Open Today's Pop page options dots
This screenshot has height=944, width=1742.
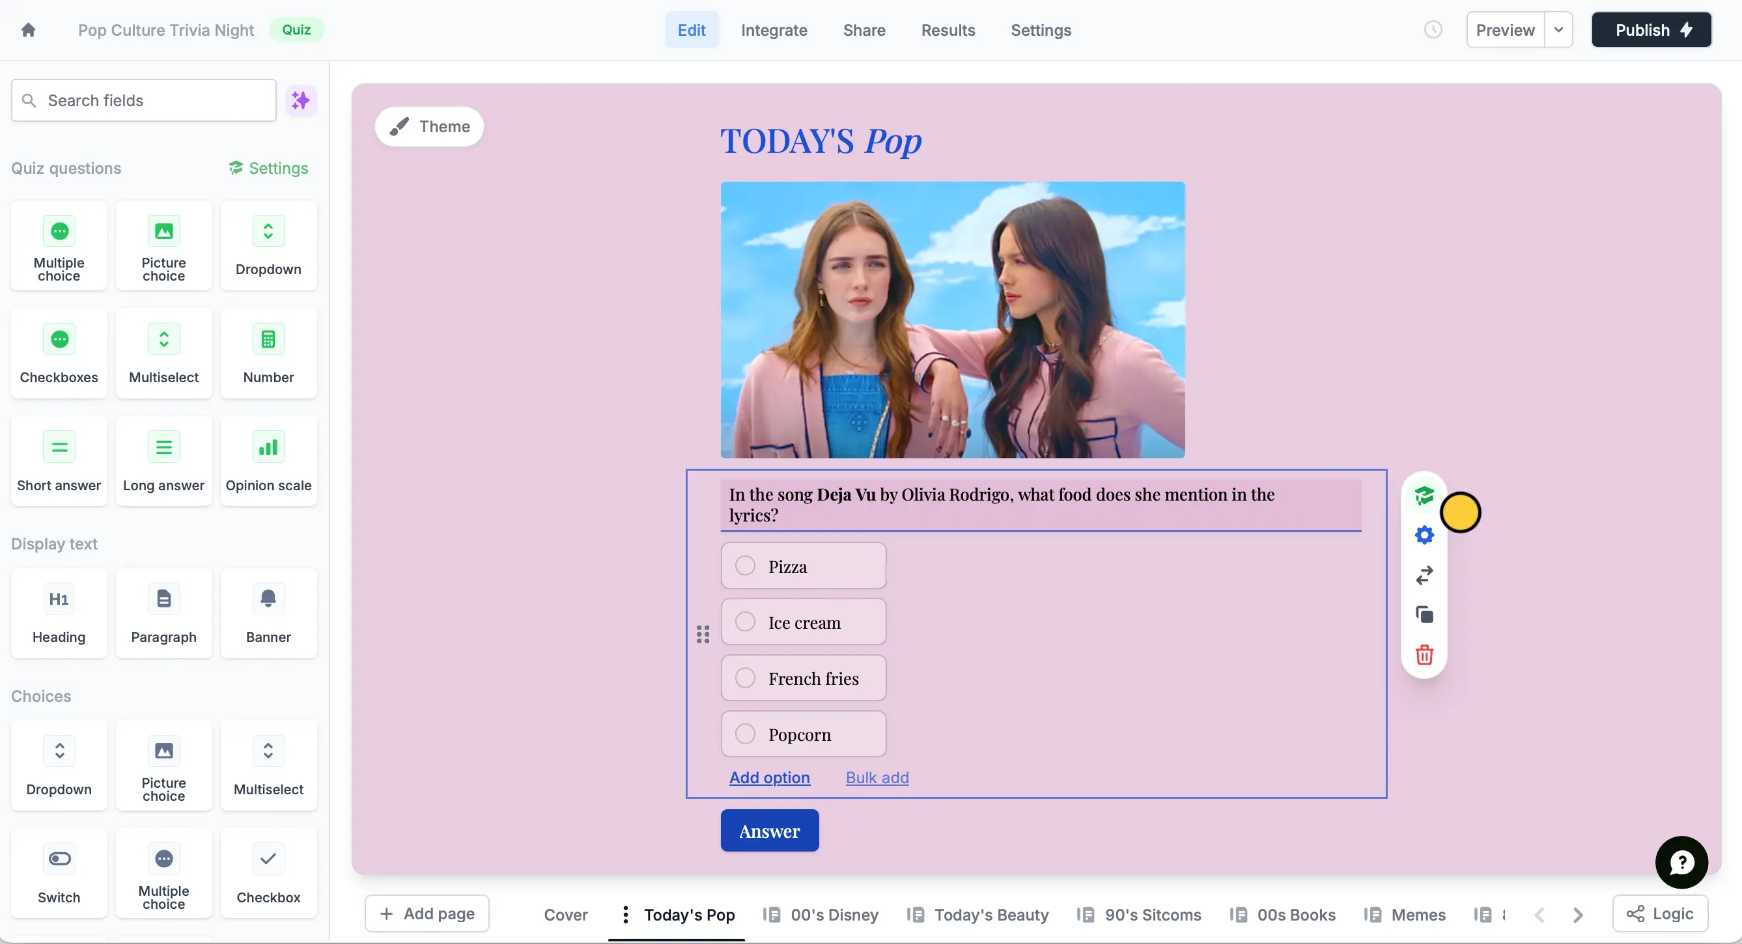pyautogui.click(x=626, y=914)
